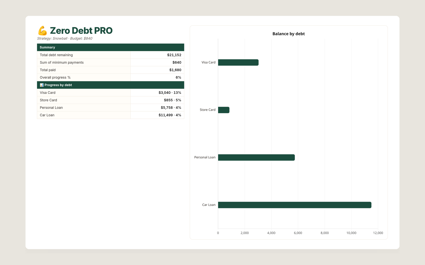This screenshot has width=425, height=265.
Task: Click the Car Loan chart axis label
Action: [x=209, y=205]
